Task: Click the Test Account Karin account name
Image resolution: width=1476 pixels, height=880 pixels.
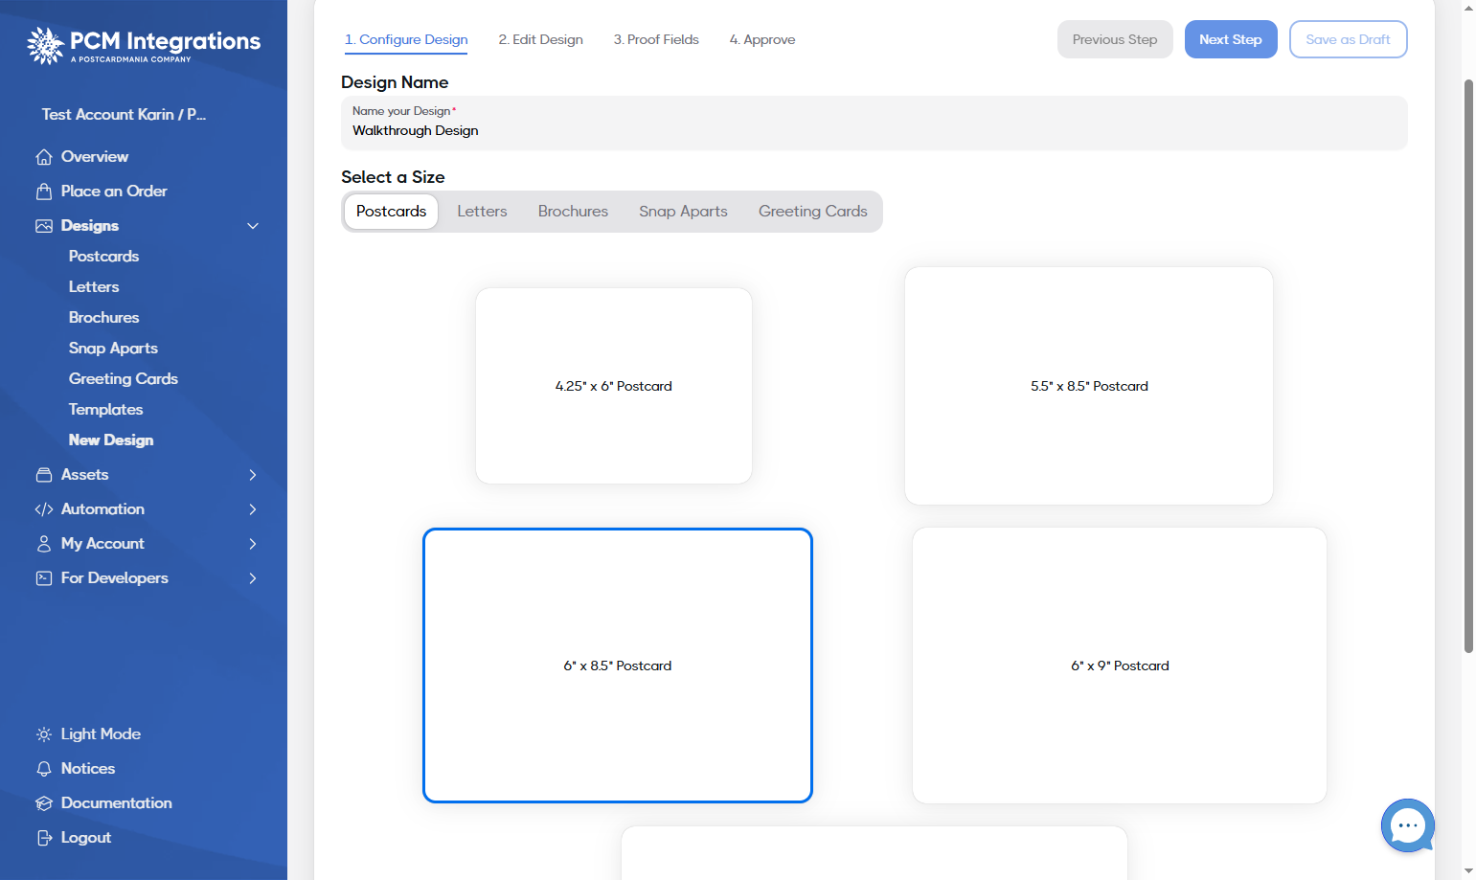Action: pyautogui.click(x=124, y=115)
